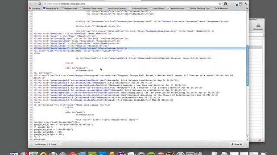Screen dimensions: 277x155
Task: Open the dropdown arrow beside TextWrangler download
Action: coord(61,144)
